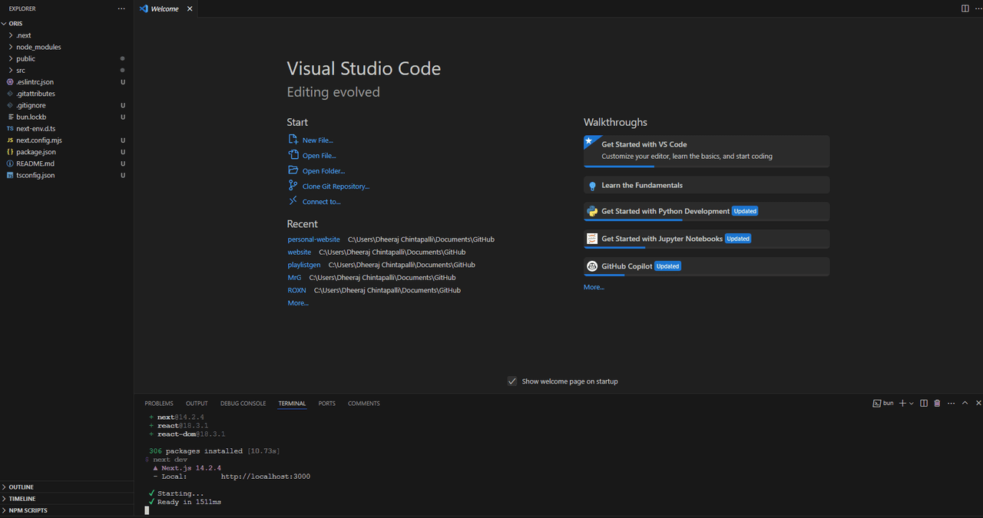Switch to the DEBUG CONSOLE tab

tap(243, 403)
